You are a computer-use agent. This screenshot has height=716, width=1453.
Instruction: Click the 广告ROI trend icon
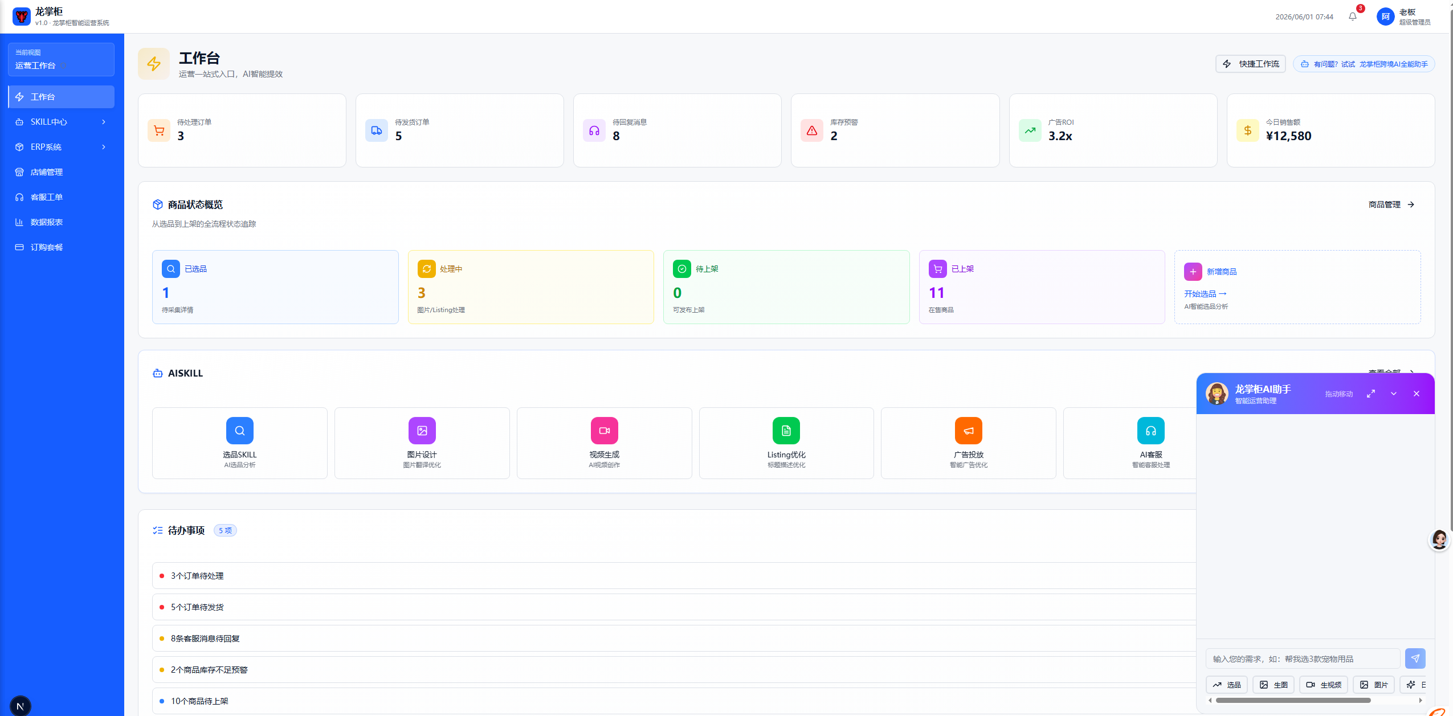1030,130
